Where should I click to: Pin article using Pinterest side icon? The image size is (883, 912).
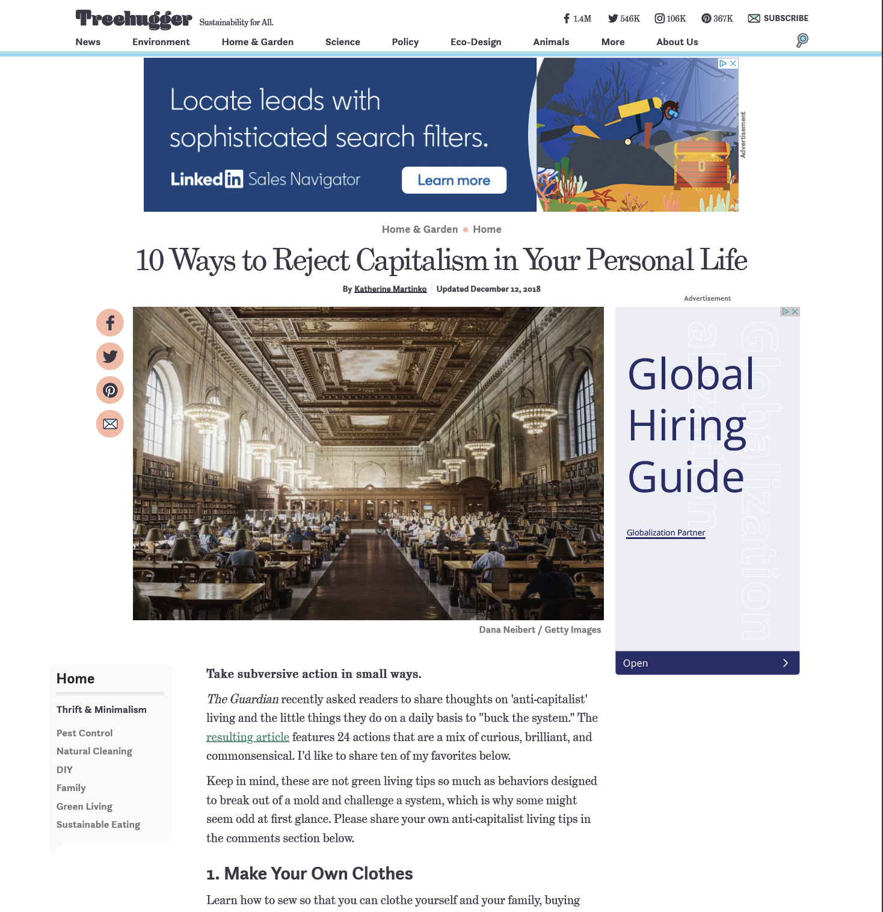[x=110, y=390]
